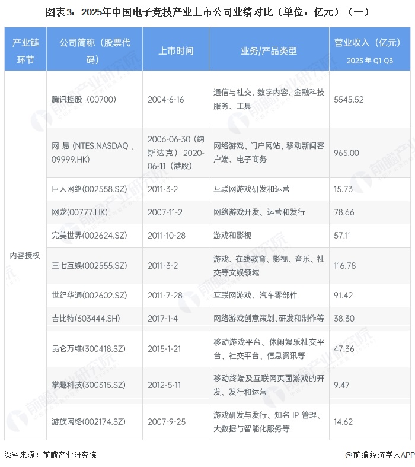Click business cell '网络游戏创意策划、研发和制作等'

pos(269,319)
